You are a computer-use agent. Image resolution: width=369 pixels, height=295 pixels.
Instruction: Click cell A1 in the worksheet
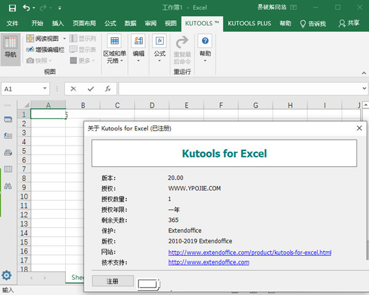[48, 114]
